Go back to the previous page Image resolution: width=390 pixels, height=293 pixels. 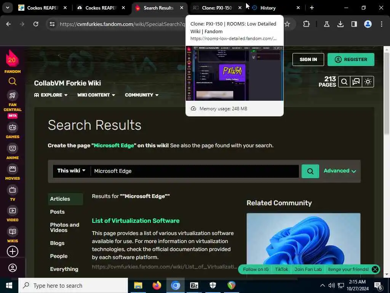(8, 24)
